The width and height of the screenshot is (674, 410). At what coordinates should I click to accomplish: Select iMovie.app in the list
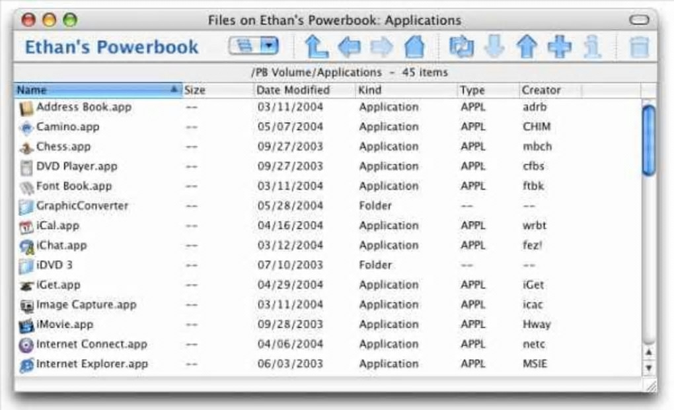64,325
